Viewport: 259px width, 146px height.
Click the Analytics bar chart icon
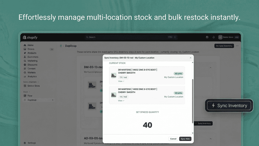[x=25, y=76]
